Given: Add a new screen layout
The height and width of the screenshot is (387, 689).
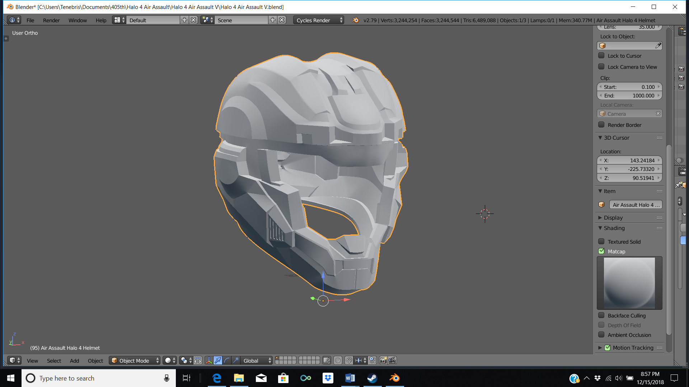Looking at the screenshot, I should (184, 20).
